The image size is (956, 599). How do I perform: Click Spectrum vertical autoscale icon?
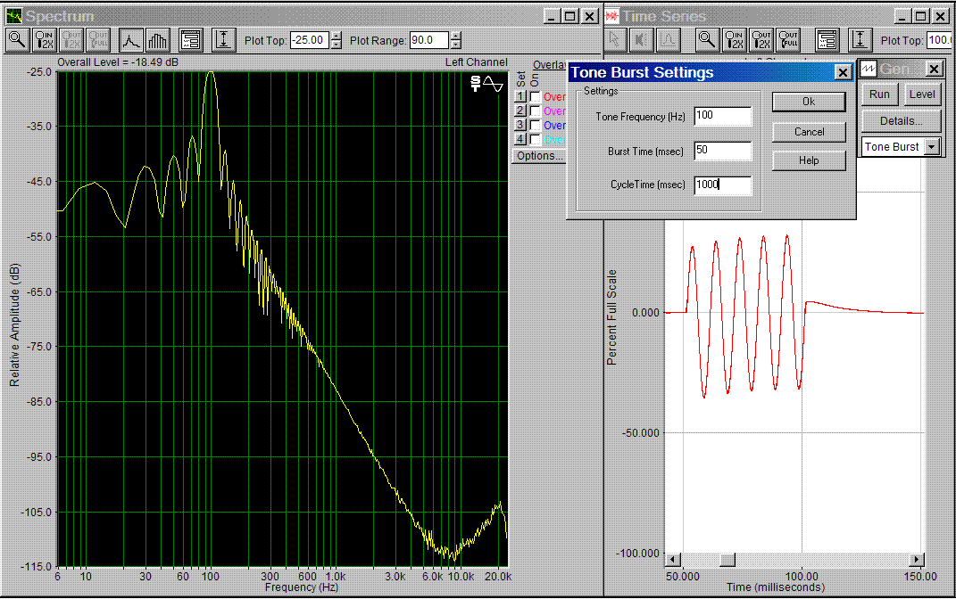[x=224, y=40]
